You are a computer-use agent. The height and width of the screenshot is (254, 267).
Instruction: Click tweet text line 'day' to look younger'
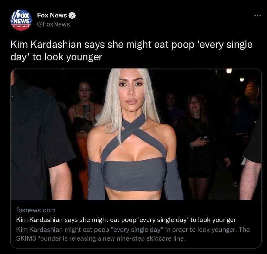pos(56,57)
